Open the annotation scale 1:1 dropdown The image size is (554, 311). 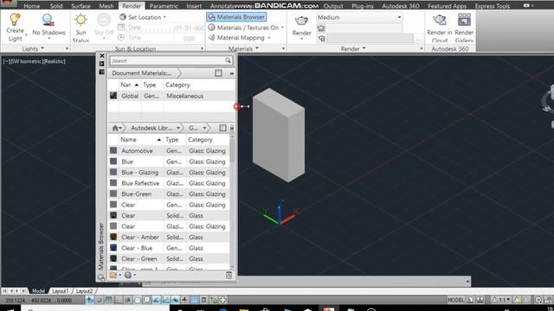[x=502, y=300]
